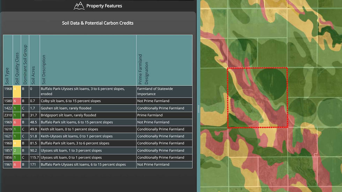Click Buffalo Park silt loams 6 to 15 percent
This screenshot has height=192, width=342.
click(77, 122)
